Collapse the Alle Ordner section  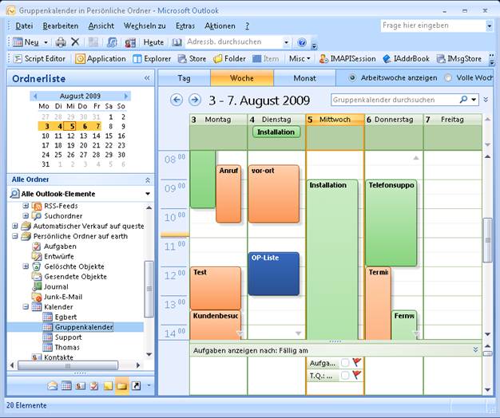(148, 180)
